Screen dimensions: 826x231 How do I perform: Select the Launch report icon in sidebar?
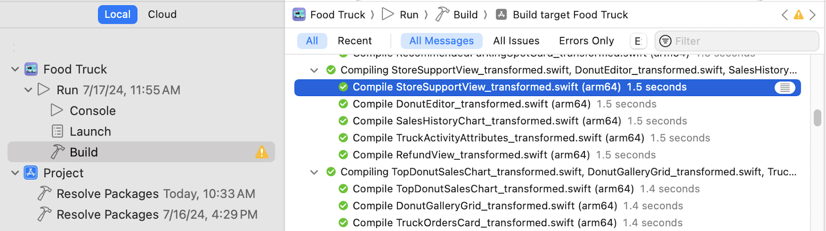coord(57,131)
